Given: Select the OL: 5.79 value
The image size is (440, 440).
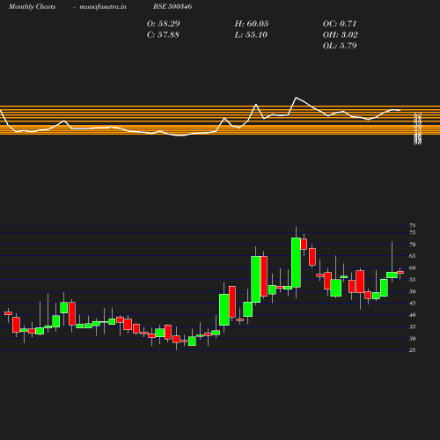Looking at the screenshot, I should [340, 46].
